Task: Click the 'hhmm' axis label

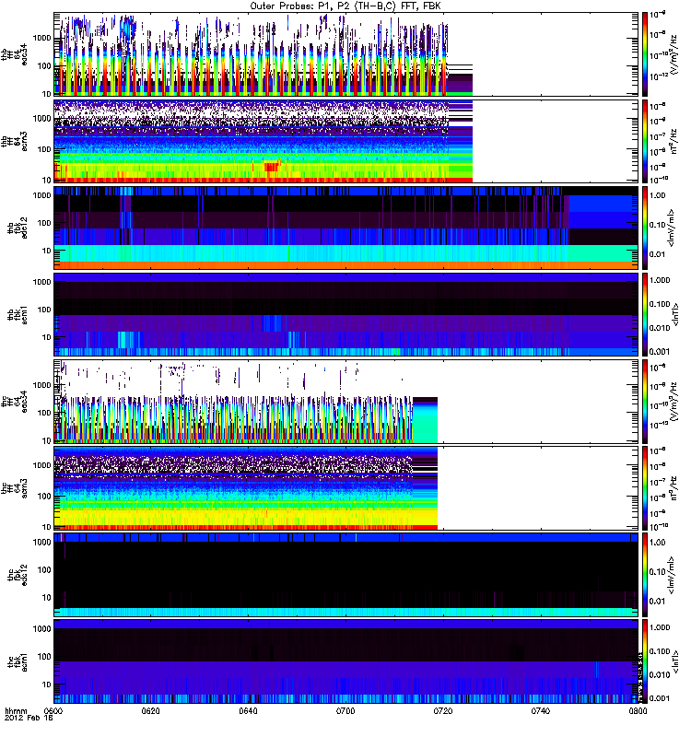Action: pos(16,710)
